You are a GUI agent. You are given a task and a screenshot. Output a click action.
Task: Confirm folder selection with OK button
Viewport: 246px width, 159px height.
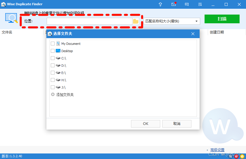[x=146, y=124]
